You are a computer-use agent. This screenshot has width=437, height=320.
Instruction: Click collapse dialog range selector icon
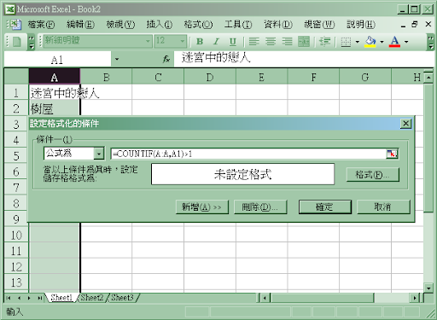click(392, 154)
